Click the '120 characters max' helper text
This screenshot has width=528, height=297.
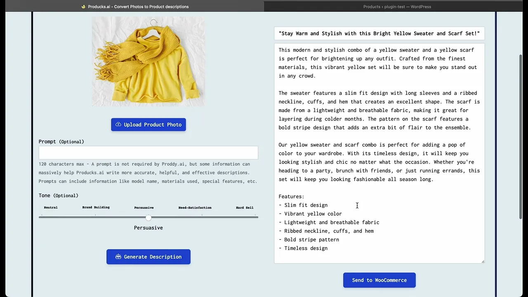click(x=148, y=172)
